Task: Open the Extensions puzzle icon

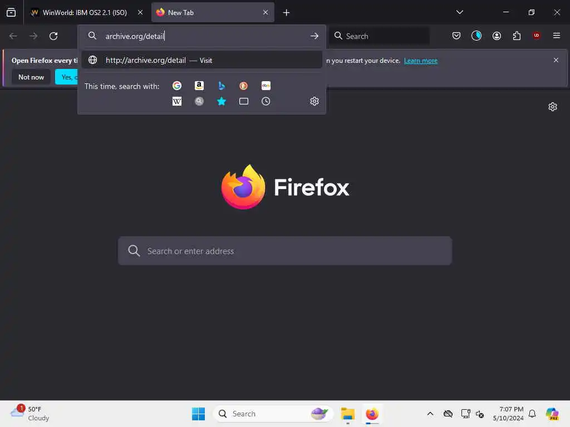Action: [x=517, y=36]
